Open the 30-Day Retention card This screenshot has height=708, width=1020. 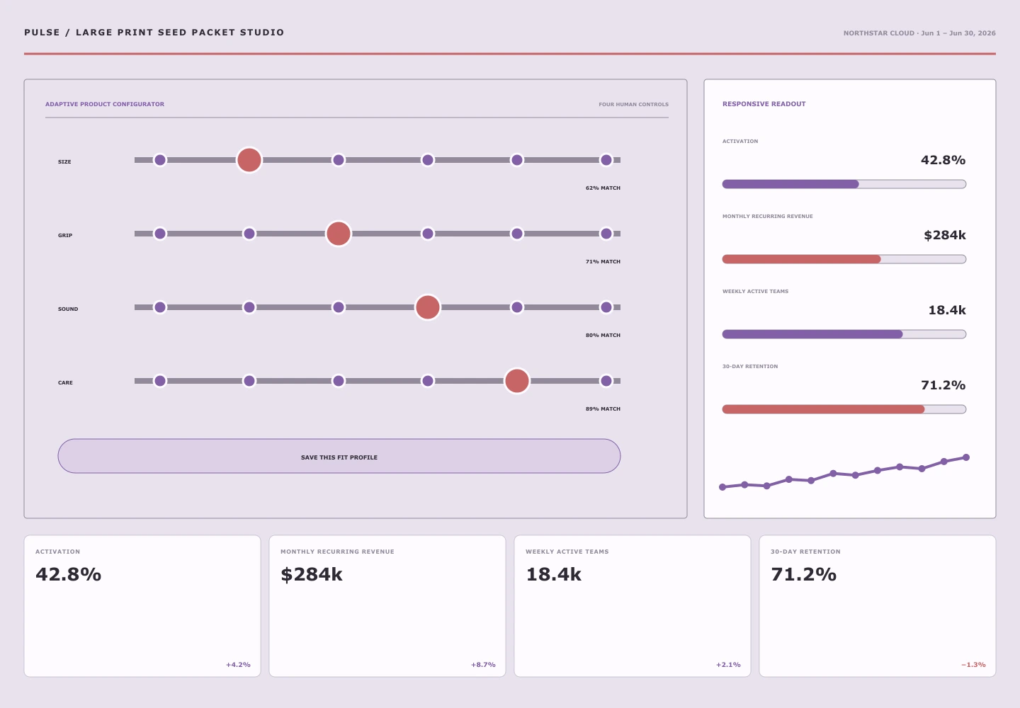point(878,606)
